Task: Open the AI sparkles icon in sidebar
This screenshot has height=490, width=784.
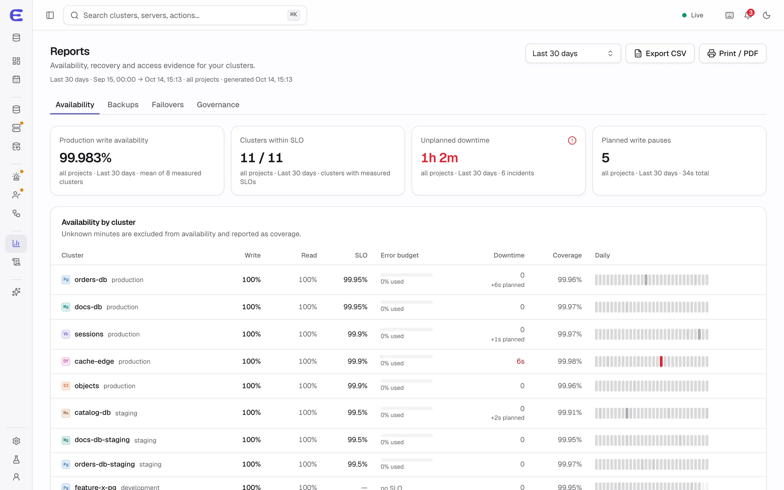Action: click(x=16, y=292)
